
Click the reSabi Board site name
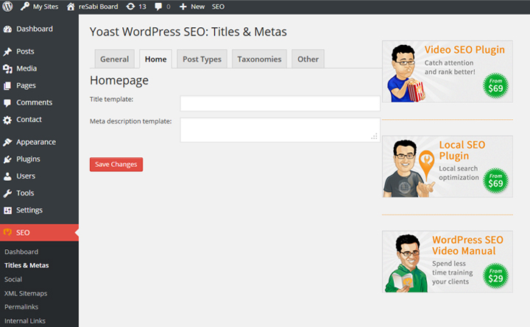click(99, 7)
